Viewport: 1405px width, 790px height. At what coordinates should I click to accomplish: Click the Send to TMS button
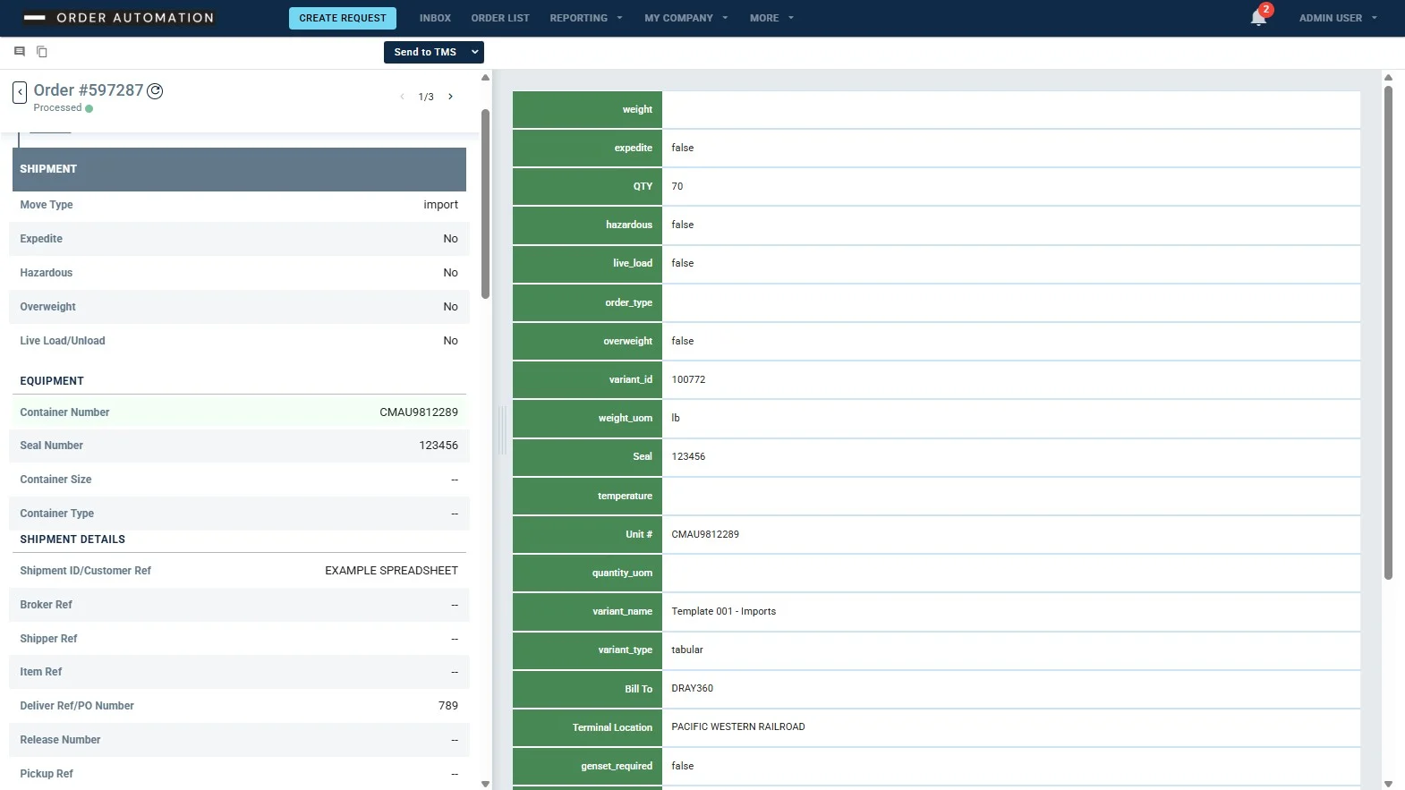(425, 52)
